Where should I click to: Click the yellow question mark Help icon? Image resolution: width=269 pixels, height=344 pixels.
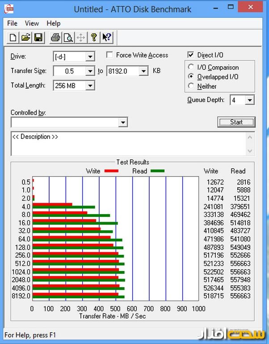tap(94, 38)
